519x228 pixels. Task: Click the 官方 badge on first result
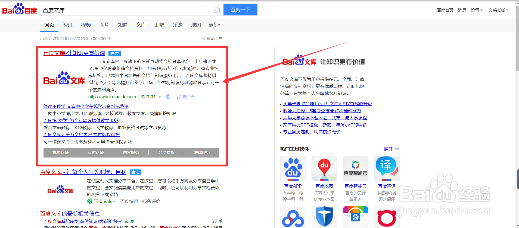point(114,54)
